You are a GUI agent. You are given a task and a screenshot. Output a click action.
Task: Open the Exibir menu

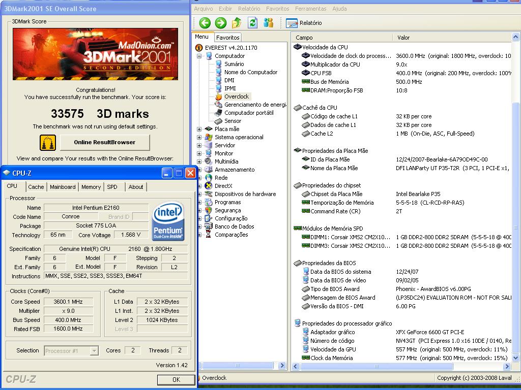225,9
